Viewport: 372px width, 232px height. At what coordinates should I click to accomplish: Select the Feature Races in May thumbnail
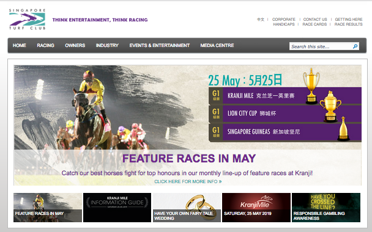(48, 208)
